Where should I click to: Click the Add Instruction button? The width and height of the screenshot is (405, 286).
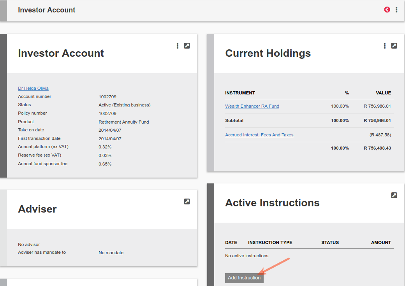click(x=244, y=278)
